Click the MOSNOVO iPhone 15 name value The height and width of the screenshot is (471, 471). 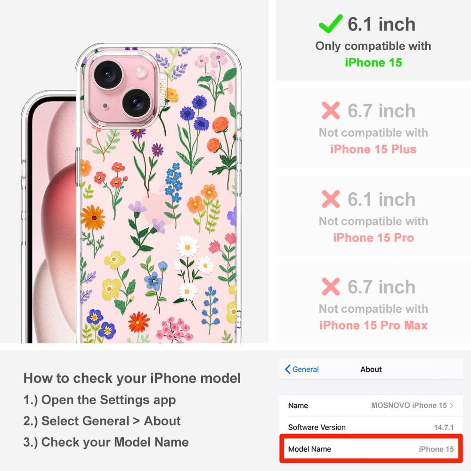click(409, 405)
